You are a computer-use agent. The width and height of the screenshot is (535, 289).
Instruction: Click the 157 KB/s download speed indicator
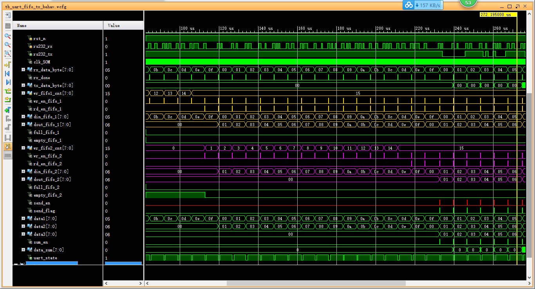coord(428,5)
